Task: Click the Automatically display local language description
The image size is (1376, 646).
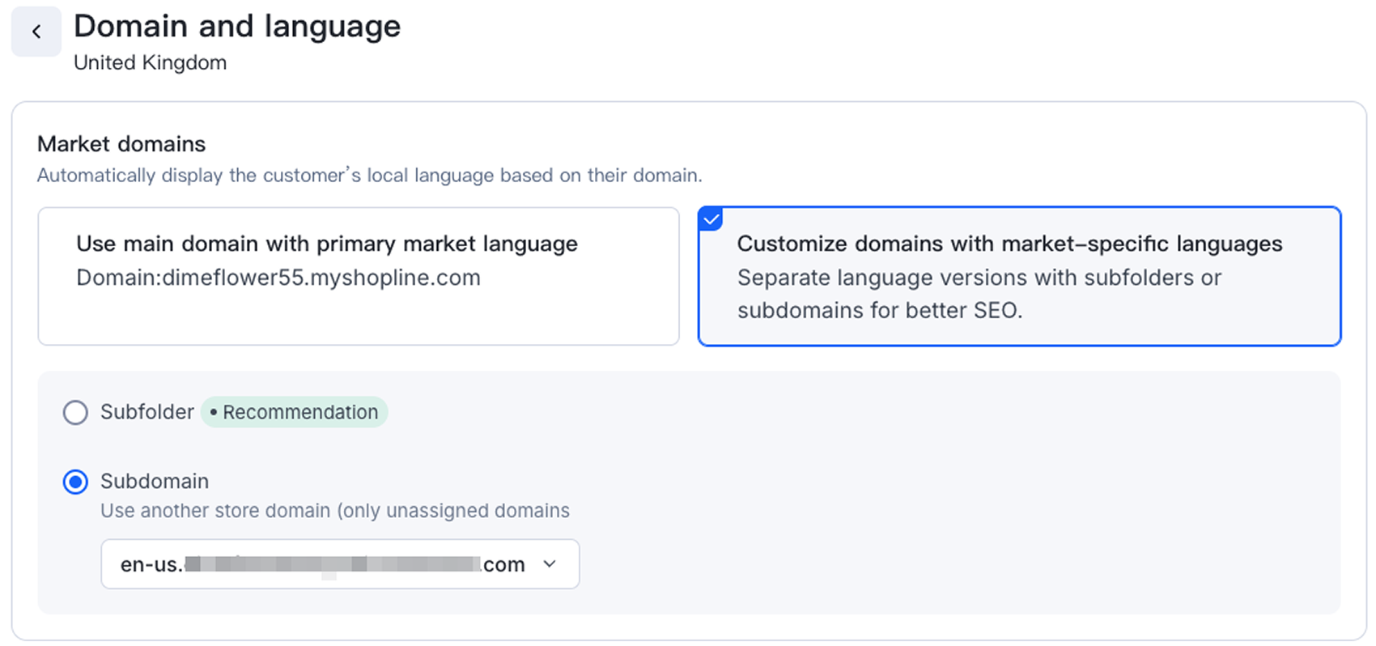Action: (x=370, y=176)
